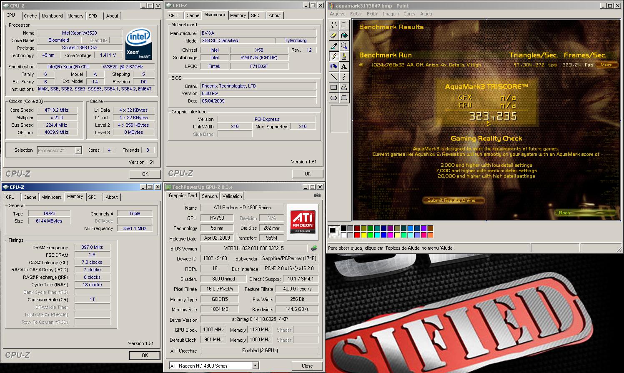624x373 pixels.
Task: Click the CAS# Latency value 7.0 clocks
Action: 92,263
